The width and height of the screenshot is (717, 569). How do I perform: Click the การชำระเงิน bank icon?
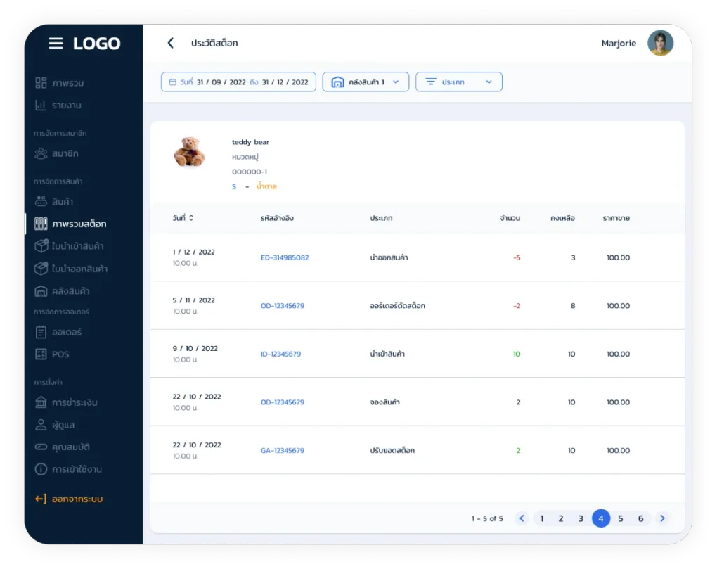coord(41,402)
